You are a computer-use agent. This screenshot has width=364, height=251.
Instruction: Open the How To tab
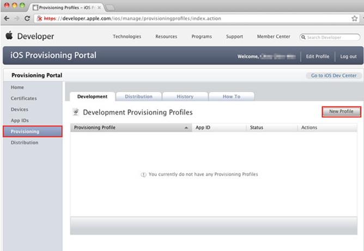coord(232,97)
